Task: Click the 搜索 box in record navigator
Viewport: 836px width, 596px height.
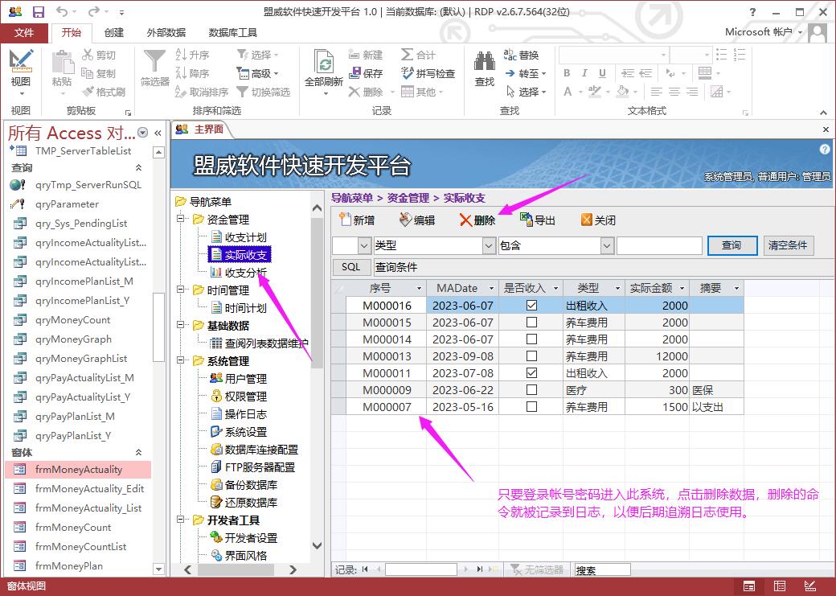Action: point(602,570)
